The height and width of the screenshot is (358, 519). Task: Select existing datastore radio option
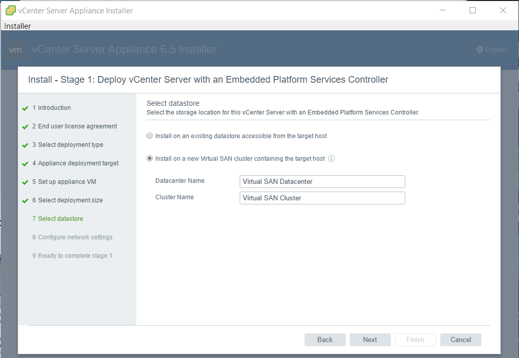click(150, 136)
